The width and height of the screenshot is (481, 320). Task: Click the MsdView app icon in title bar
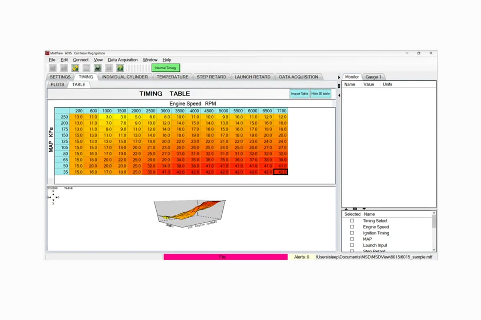47,53
